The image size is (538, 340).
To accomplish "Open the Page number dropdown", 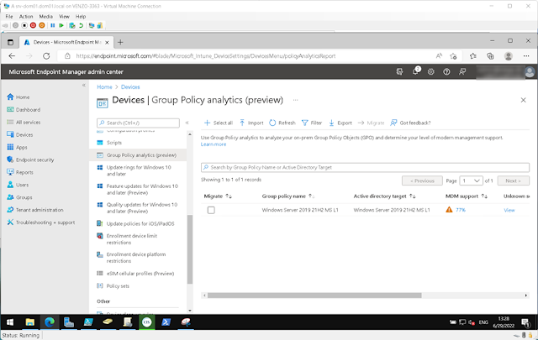I will (471, 180).
